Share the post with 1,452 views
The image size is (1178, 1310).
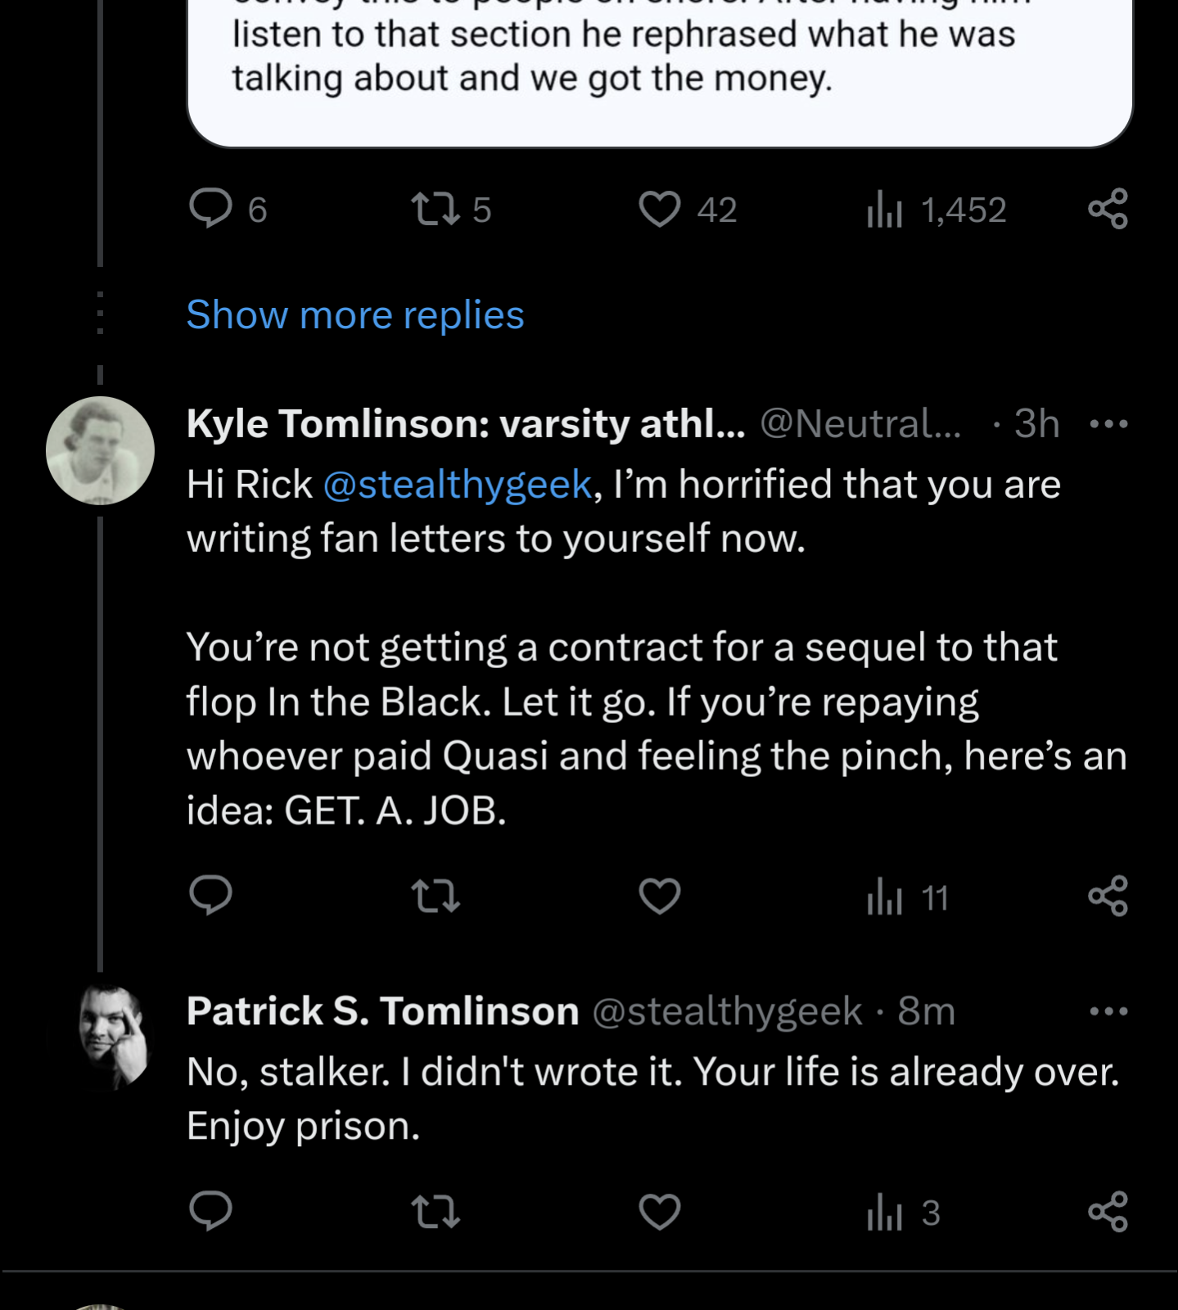1108,209
